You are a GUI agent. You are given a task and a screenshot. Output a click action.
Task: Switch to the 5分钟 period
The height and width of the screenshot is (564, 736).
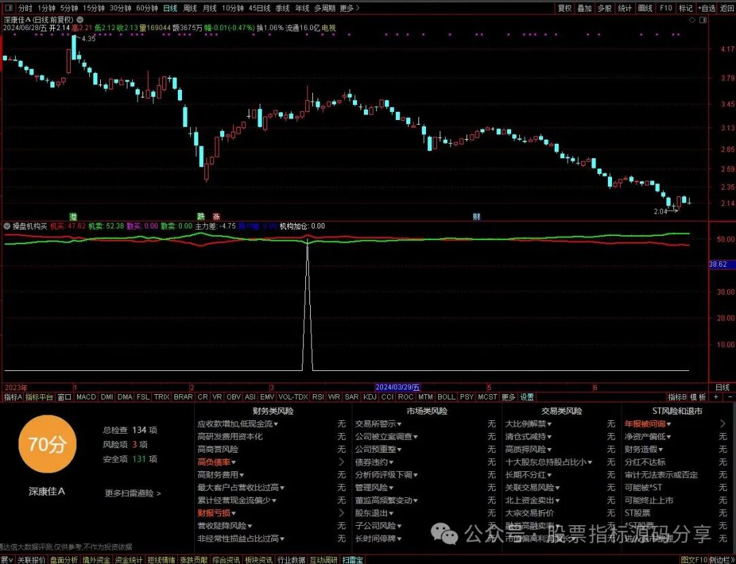click(x=69, y=8)
